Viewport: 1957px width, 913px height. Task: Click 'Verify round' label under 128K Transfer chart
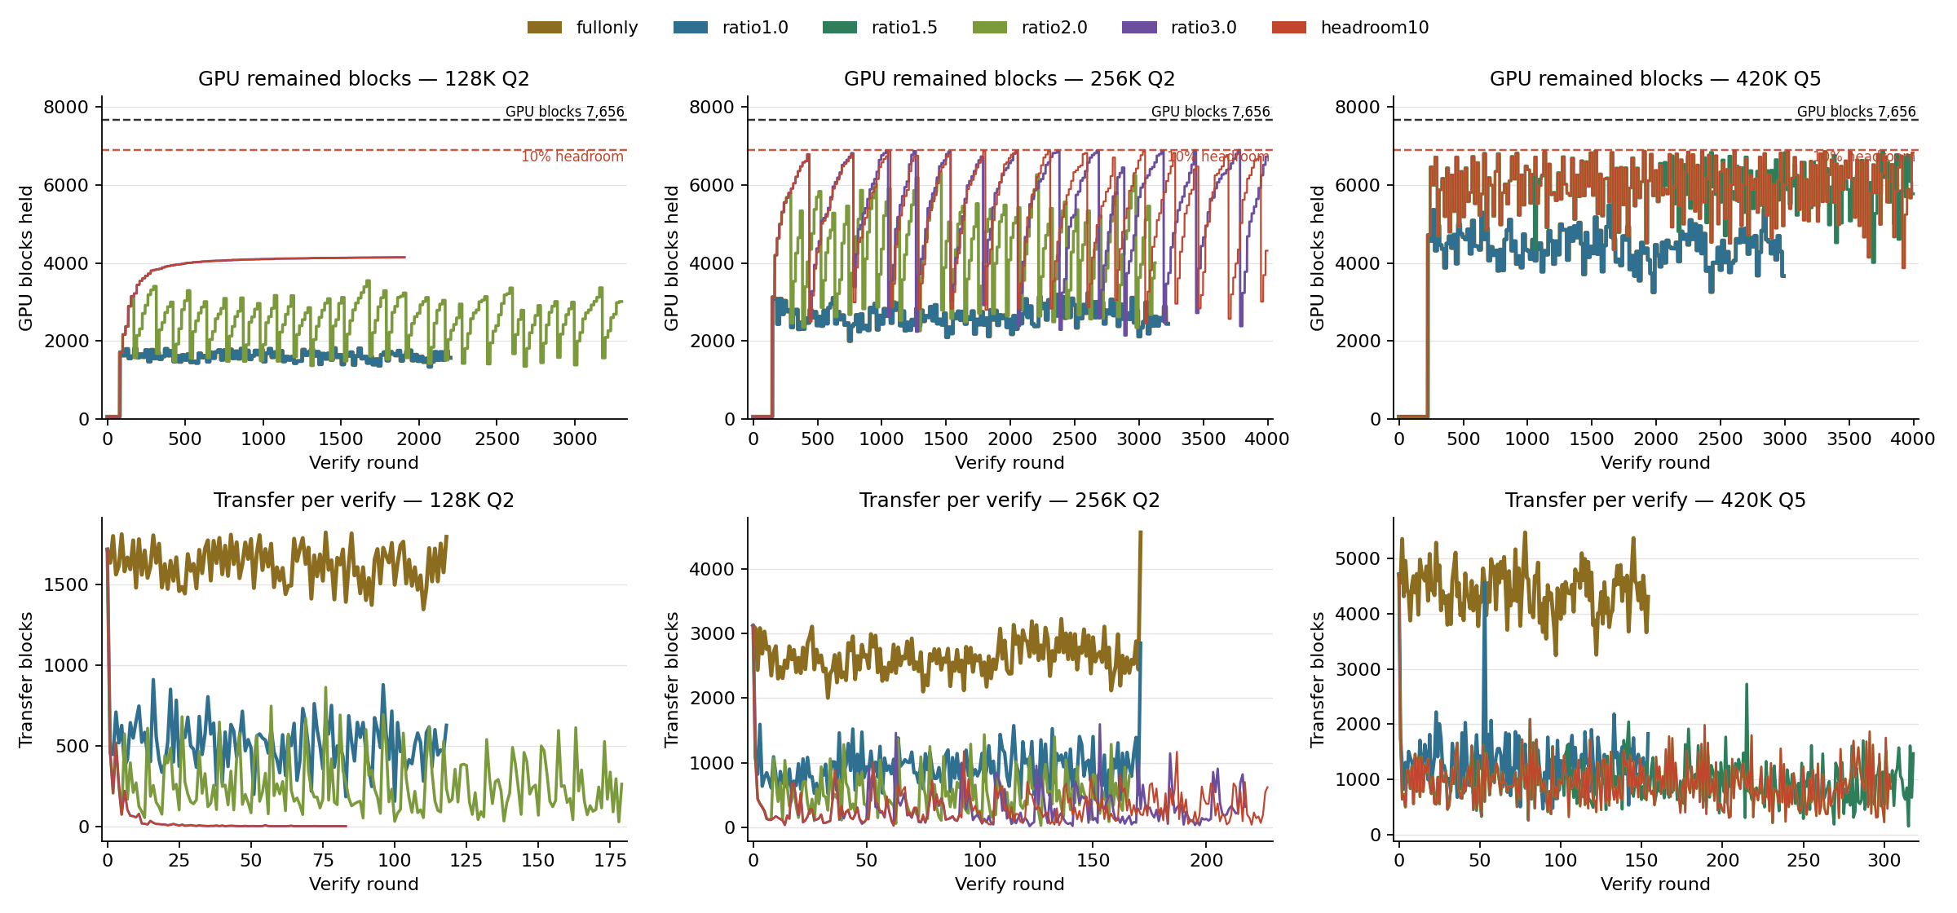click(364, 884)
